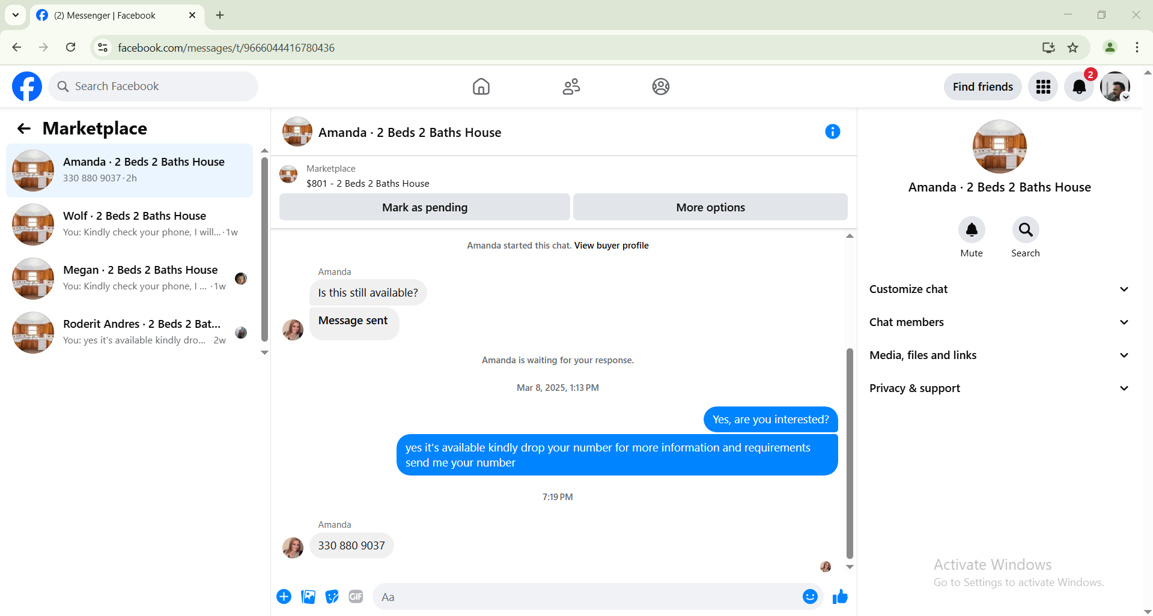
Task: Click Find friends button
Action: pyautogui.click(x=983, y=86)
